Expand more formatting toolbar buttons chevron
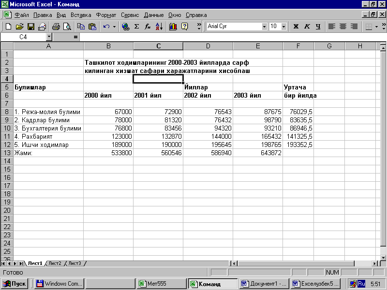387x290 pixels. [x=384, y=26]
